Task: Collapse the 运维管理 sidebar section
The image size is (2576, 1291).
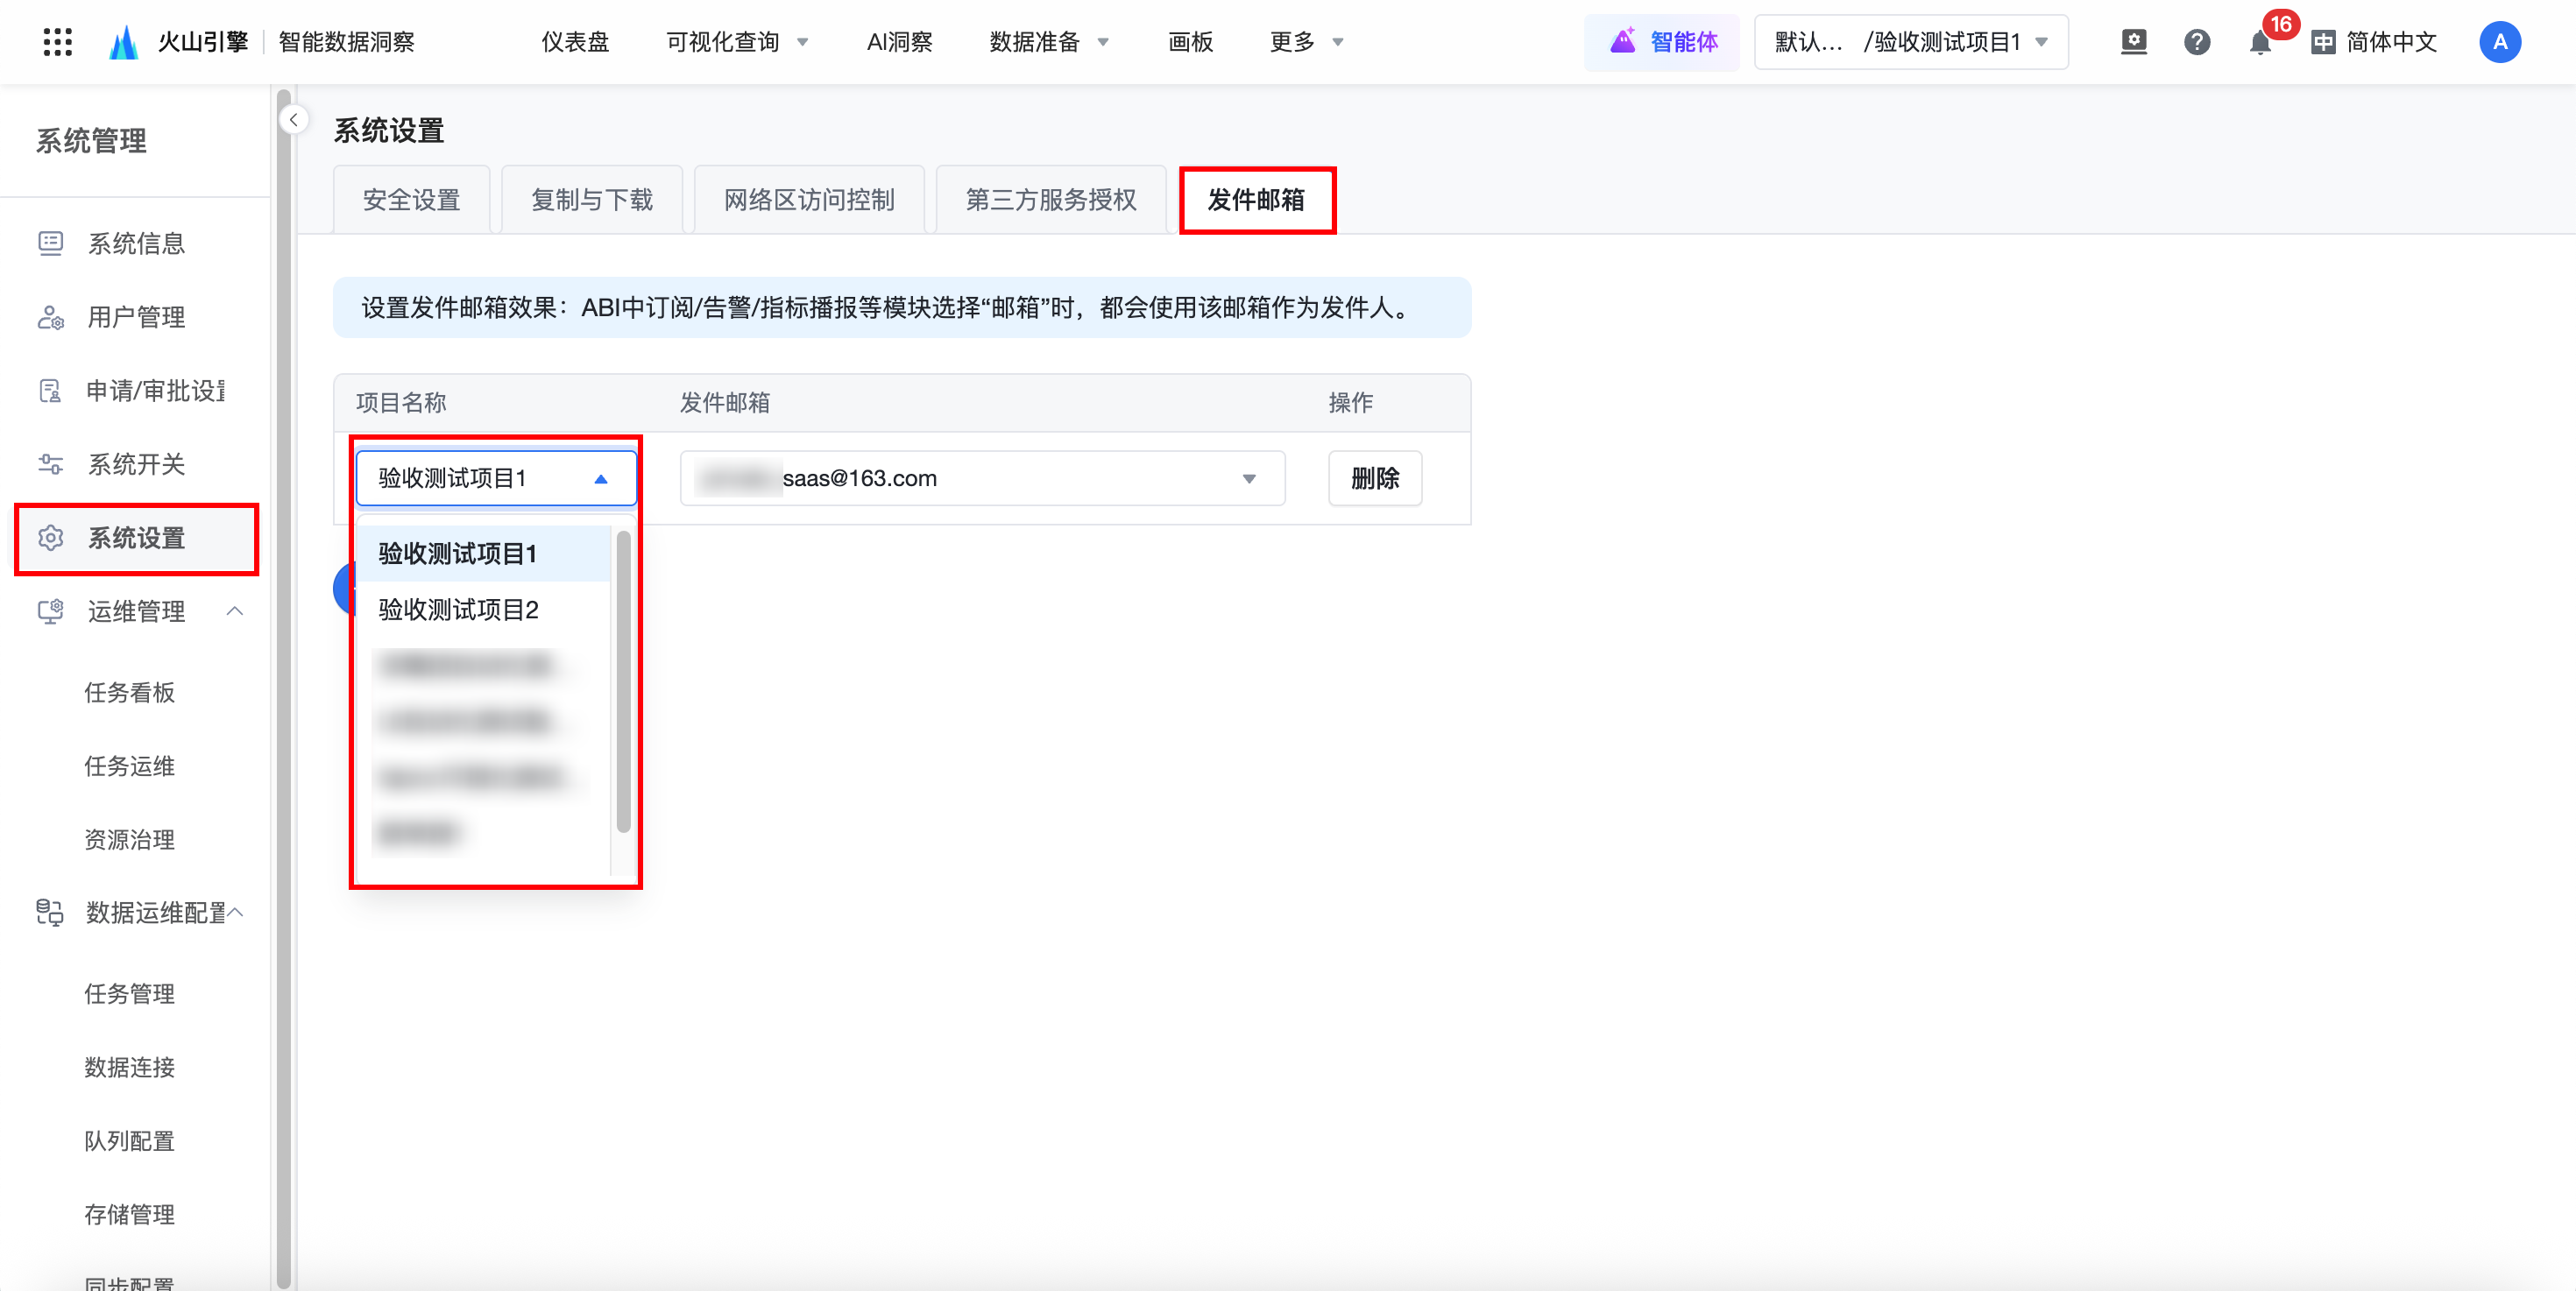Action: coord(235,610)
